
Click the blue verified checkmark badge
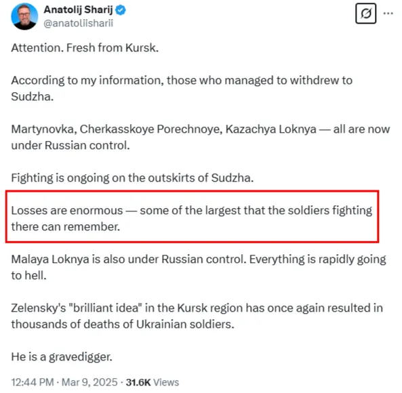point(121,10)
